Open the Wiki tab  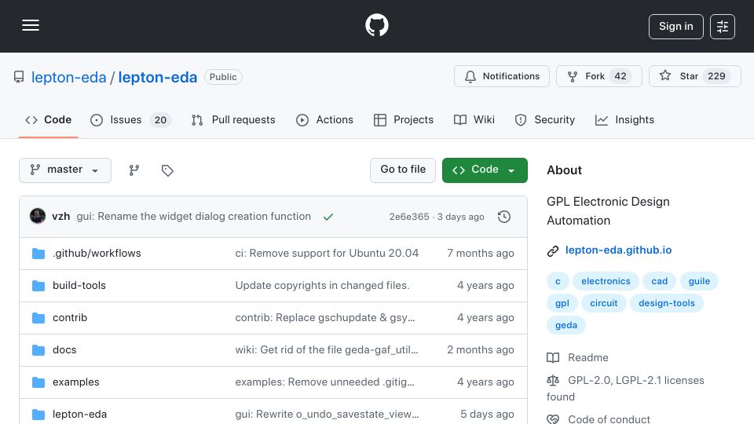474,119
